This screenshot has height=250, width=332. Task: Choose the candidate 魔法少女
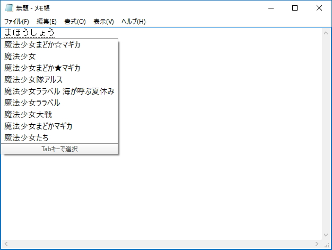pos(59,57)
